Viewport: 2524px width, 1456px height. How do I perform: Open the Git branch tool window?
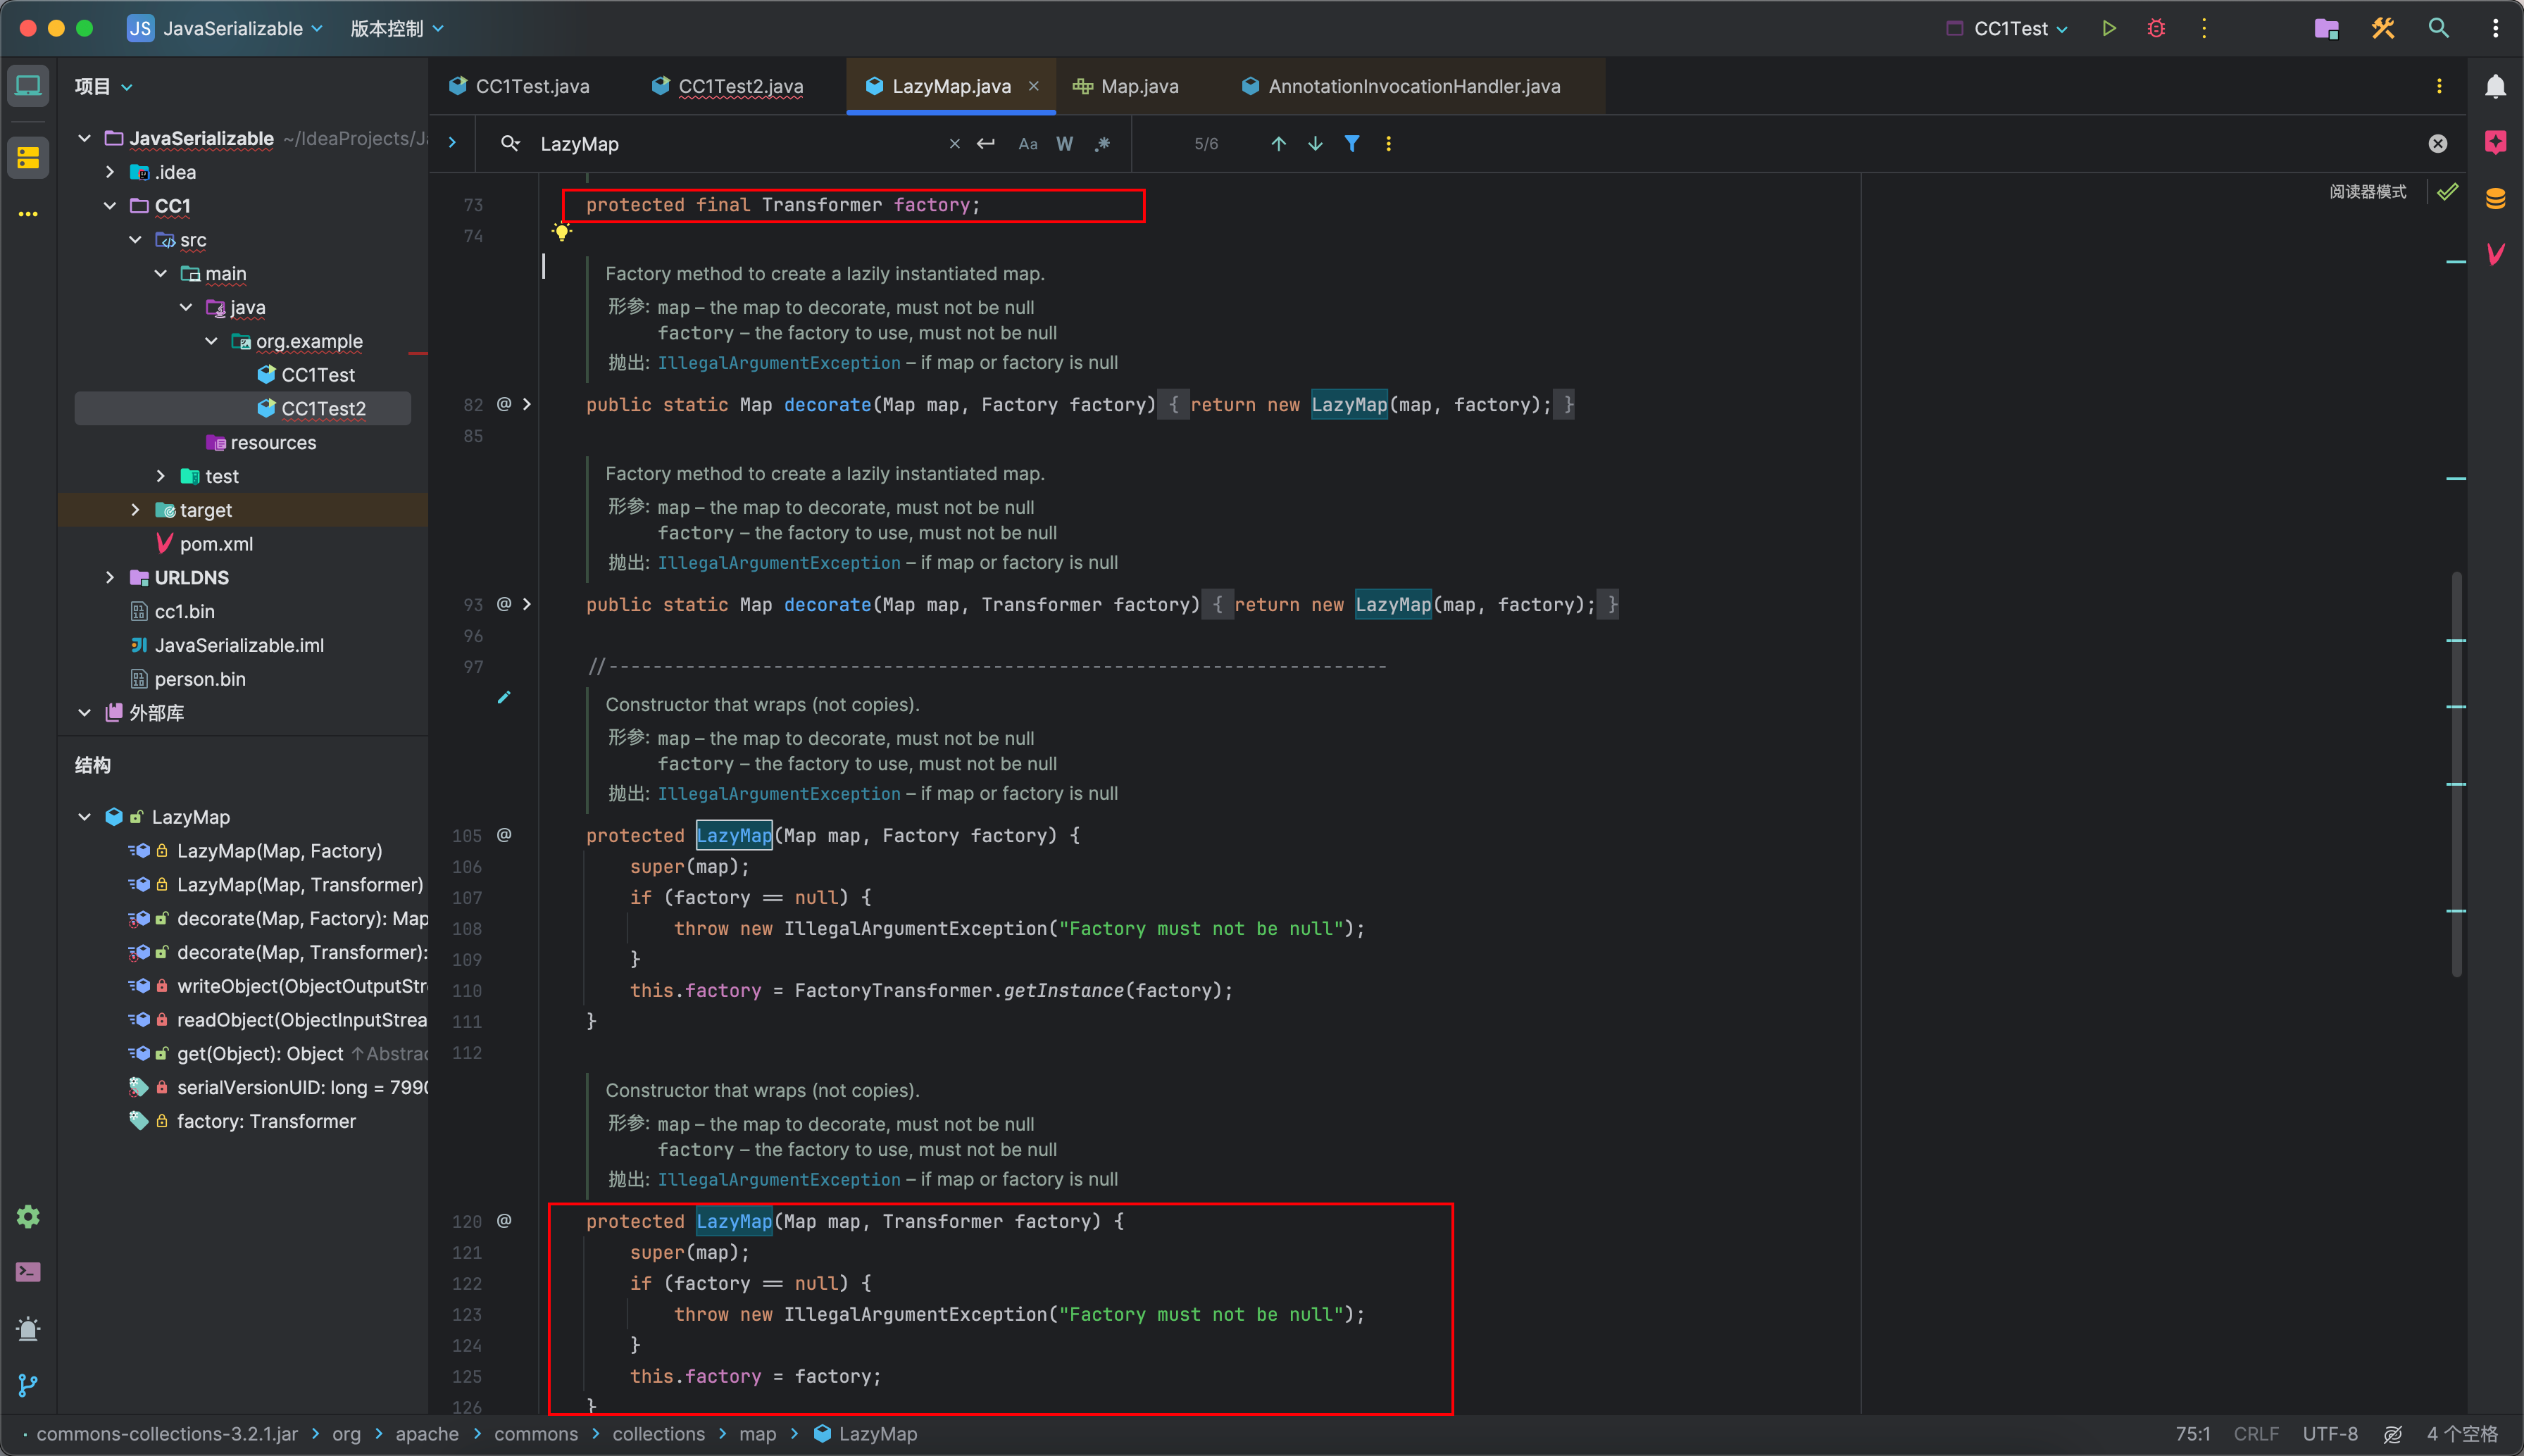[x=28, y=1385]
